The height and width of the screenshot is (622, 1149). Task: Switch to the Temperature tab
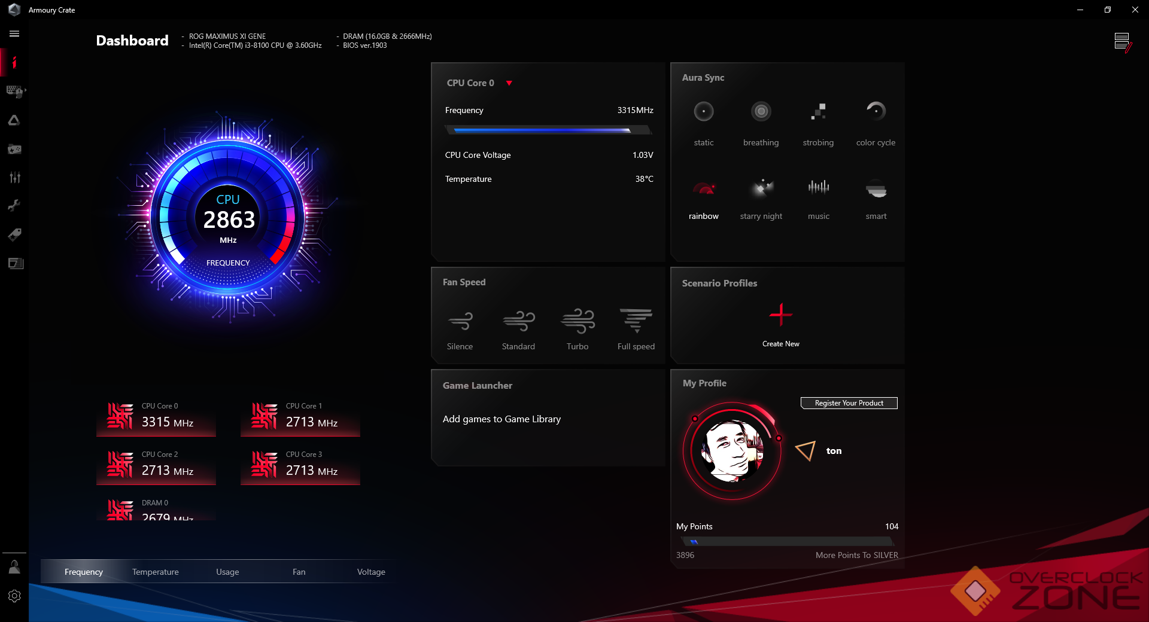155,572
